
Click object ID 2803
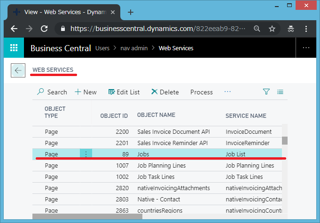(122, 199)
